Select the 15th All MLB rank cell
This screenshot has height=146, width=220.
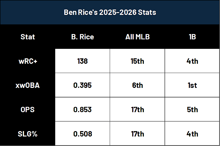137,61
